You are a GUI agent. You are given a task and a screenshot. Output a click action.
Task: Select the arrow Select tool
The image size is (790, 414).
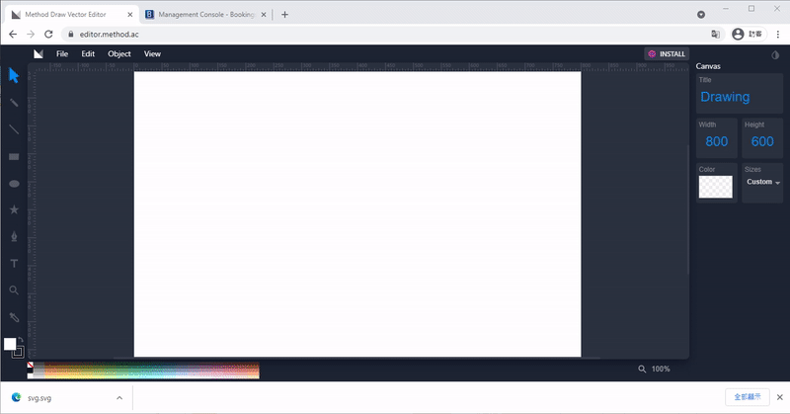14,76
